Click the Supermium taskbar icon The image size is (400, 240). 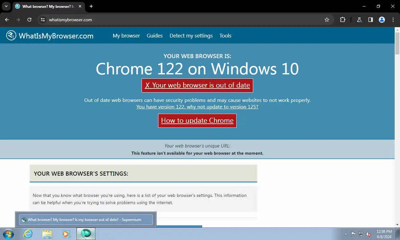pos(86,234)
